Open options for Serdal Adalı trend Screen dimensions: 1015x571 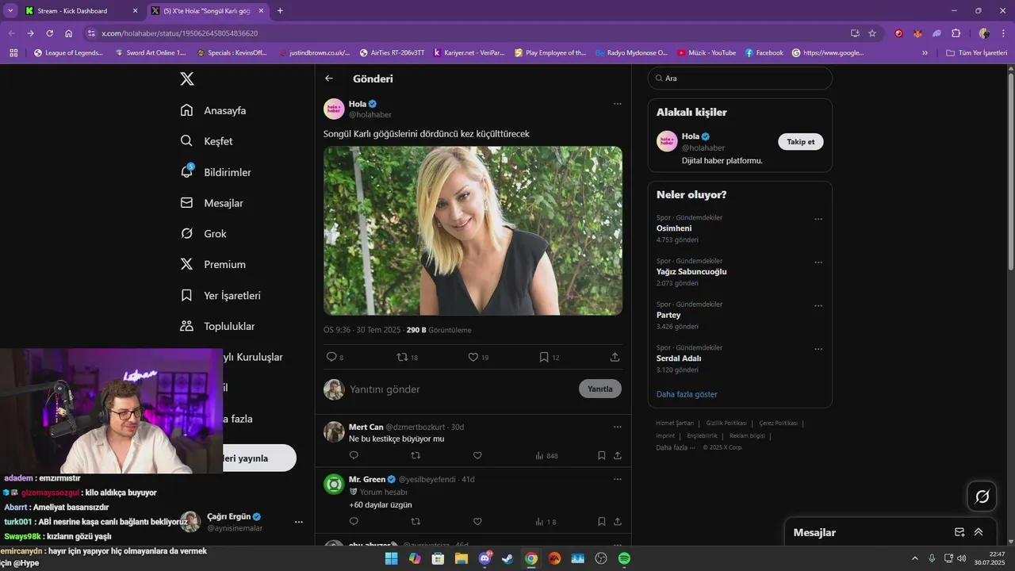[x=818, y=349]
